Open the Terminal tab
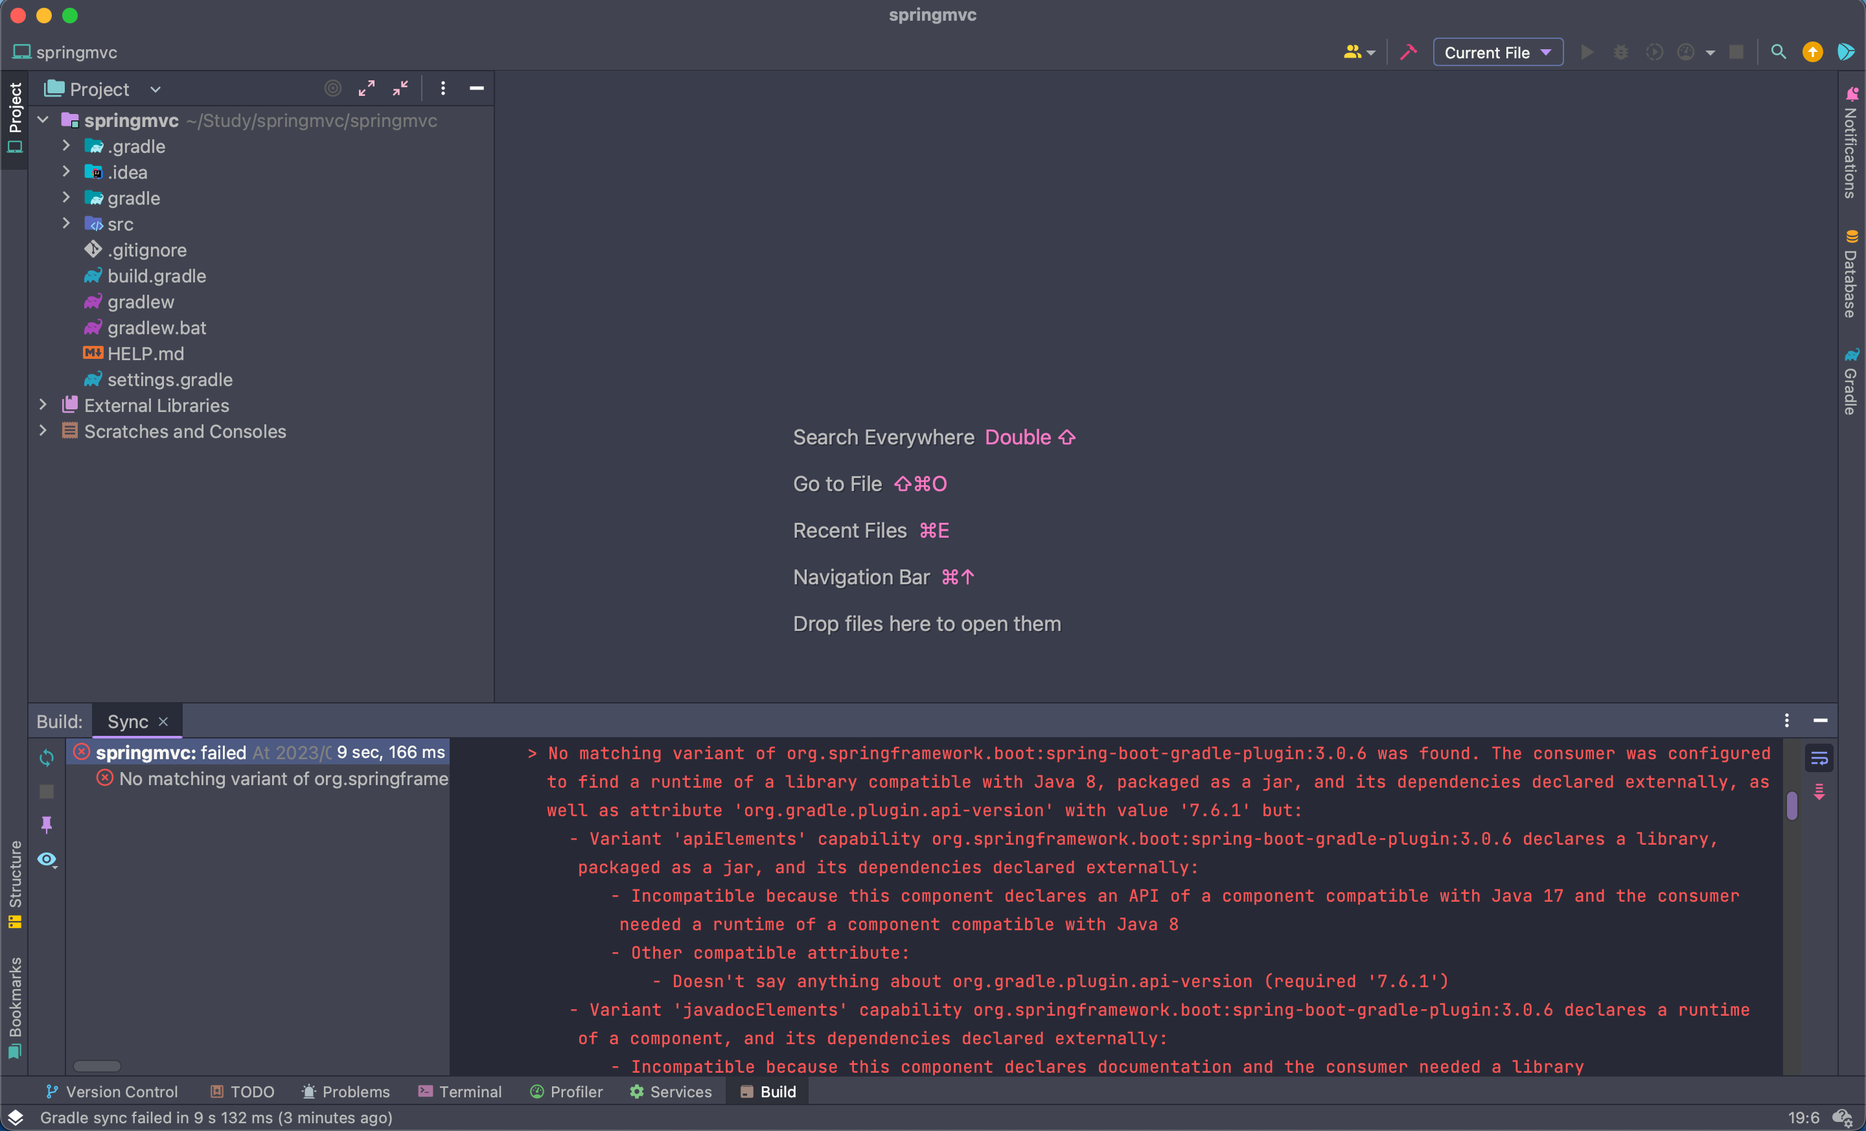 [x=459, y=1091]
